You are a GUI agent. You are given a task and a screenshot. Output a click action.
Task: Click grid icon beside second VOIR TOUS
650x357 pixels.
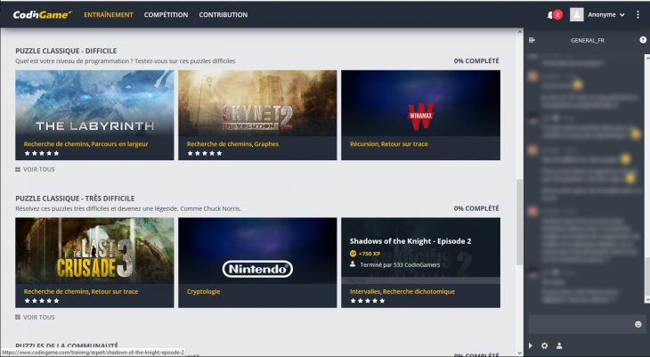[18, 317]
